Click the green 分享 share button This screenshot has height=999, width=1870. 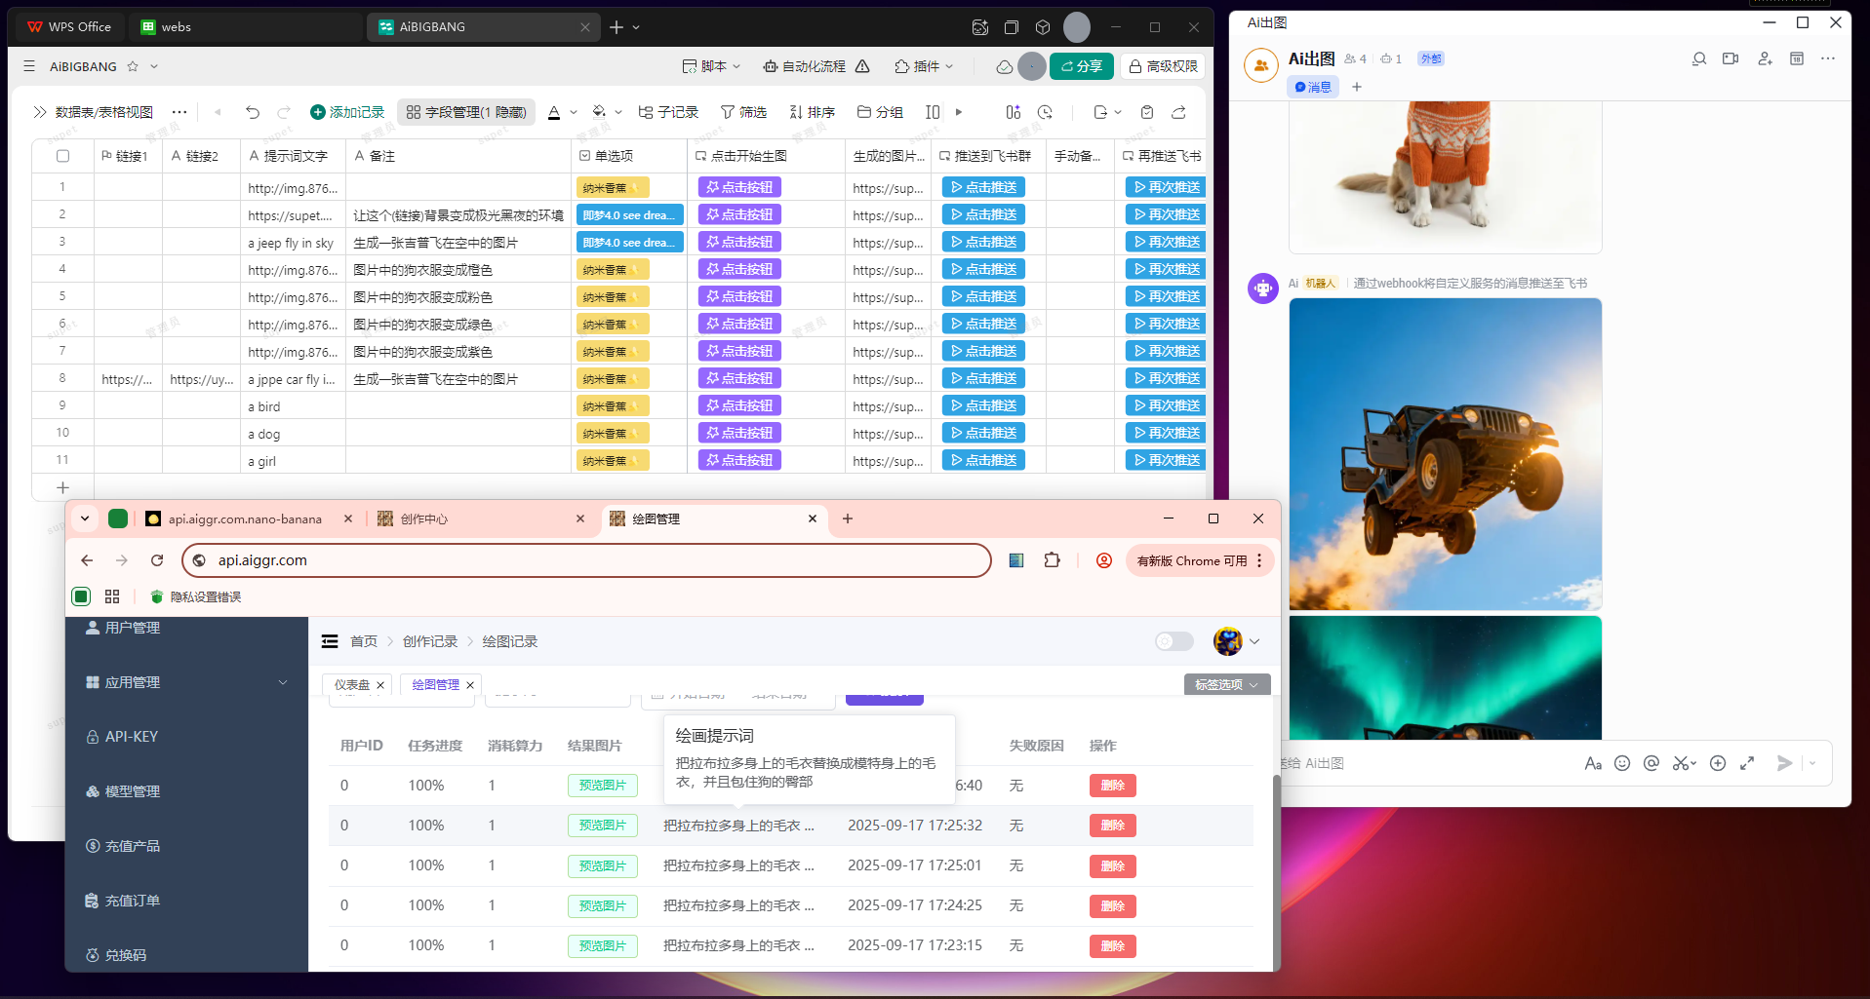[1081, 66]
